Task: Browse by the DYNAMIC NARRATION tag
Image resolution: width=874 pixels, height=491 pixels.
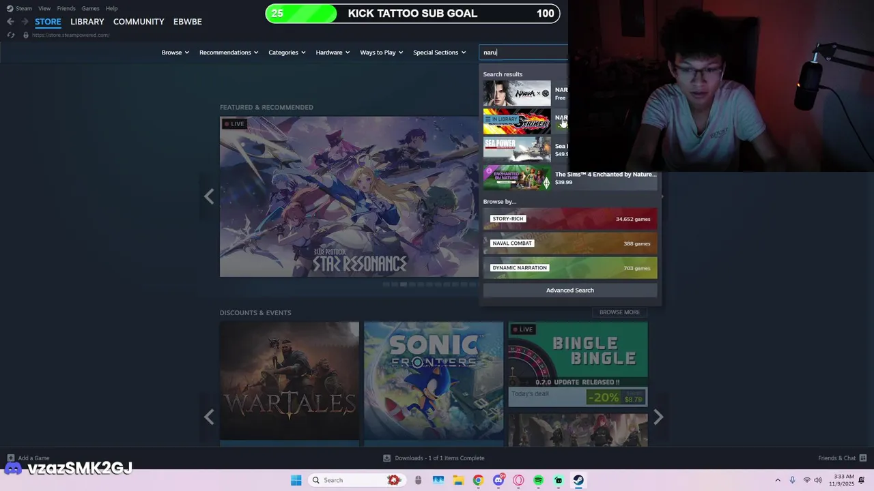Action: [x=570, y=268]
